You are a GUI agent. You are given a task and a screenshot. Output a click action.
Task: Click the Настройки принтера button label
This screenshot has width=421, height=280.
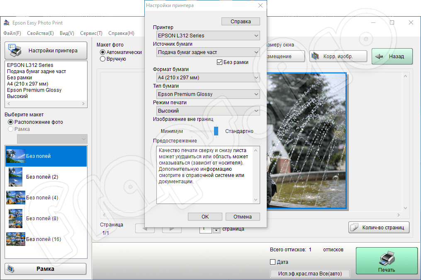(x=53, y=51)
